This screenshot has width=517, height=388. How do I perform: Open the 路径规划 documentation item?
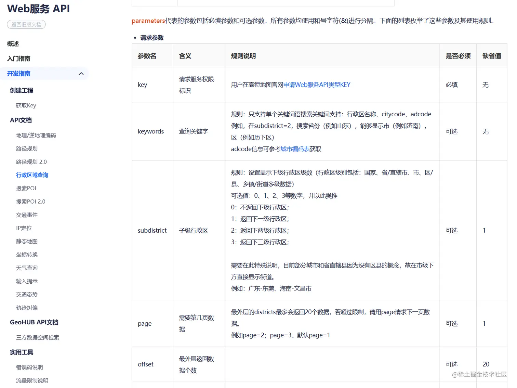coord(27,148)
